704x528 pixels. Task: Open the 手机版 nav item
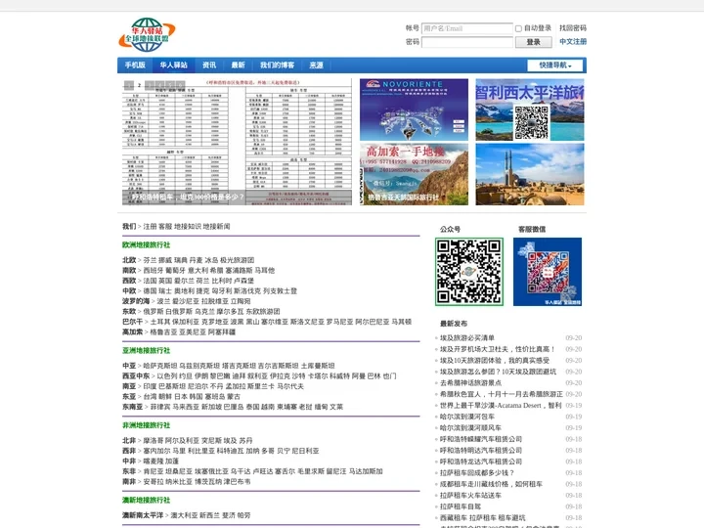[135, 66]
